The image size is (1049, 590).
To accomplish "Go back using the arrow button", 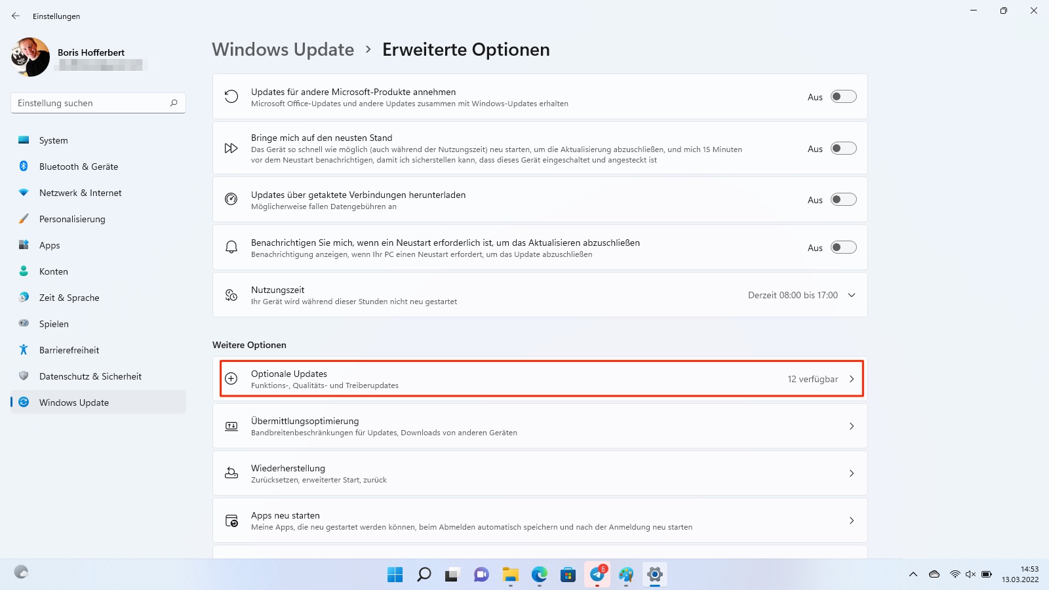I will tap(16, 16).
